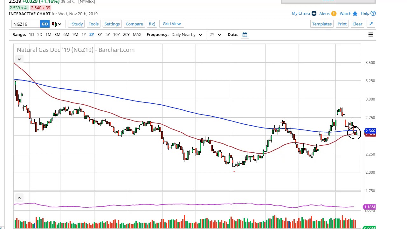
Task: Click the Clear button
Action: coord(357,24)
